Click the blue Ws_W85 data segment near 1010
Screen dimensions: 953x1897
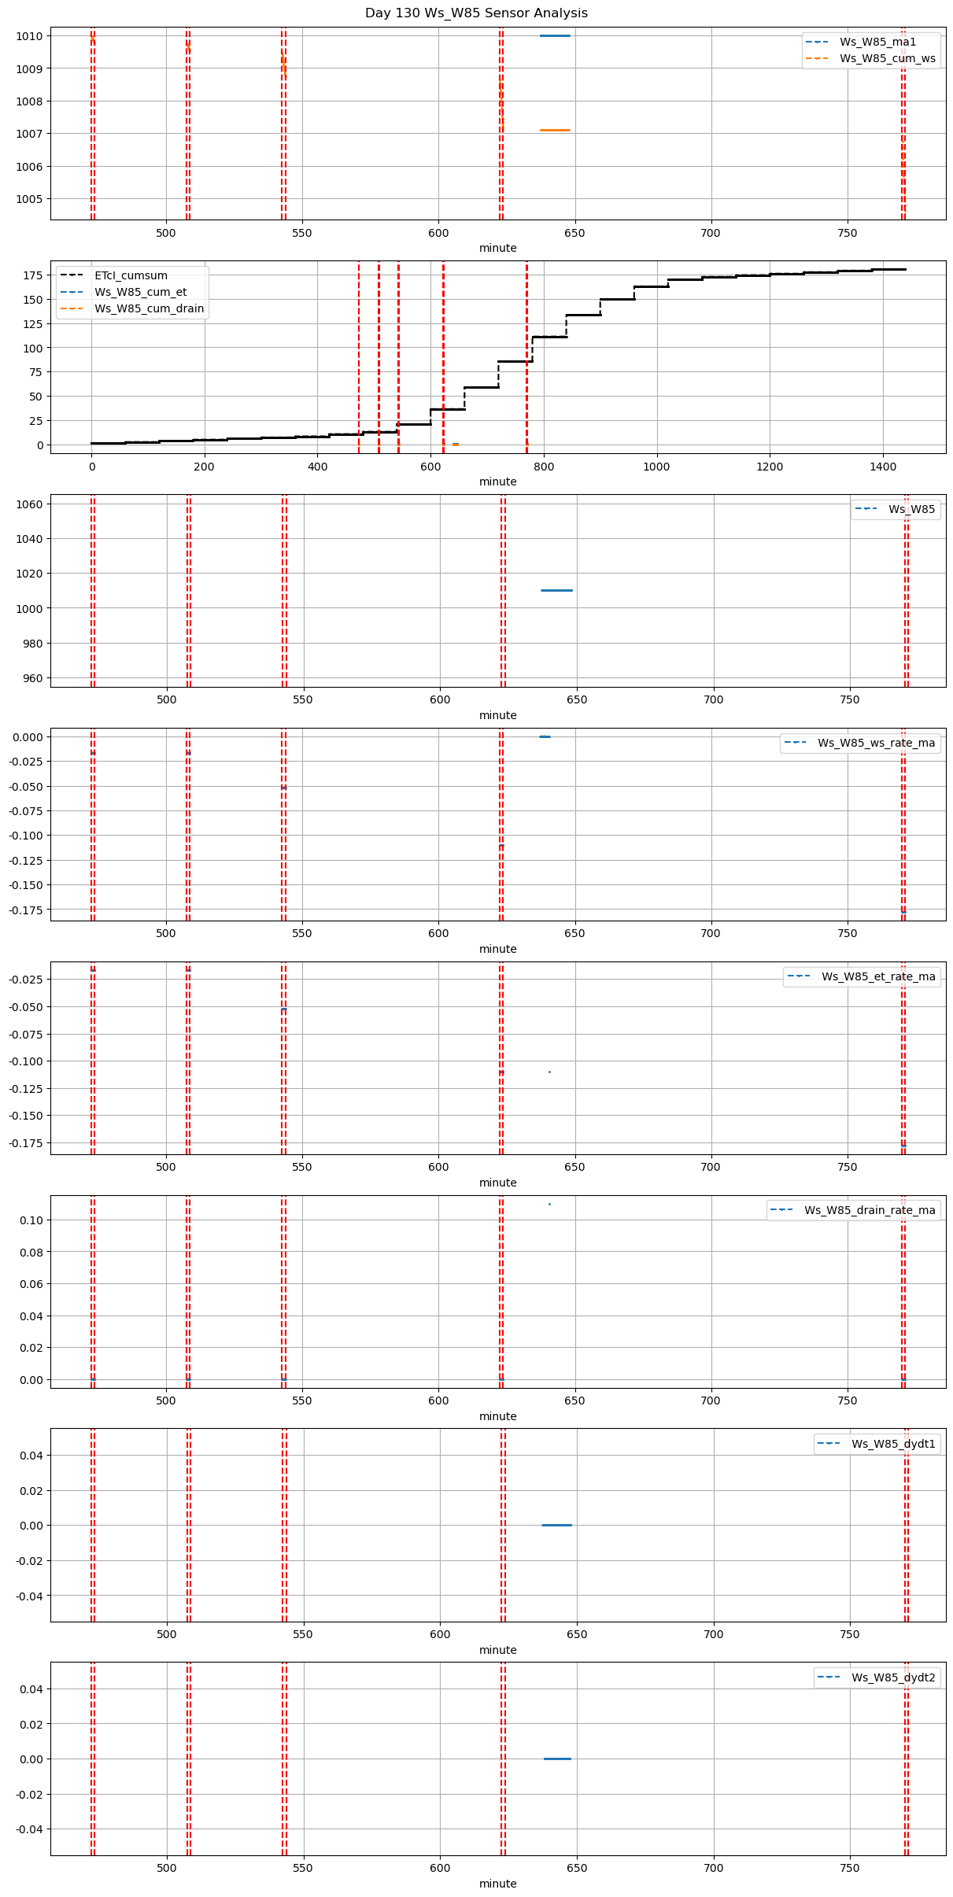(x=556, y=590)
